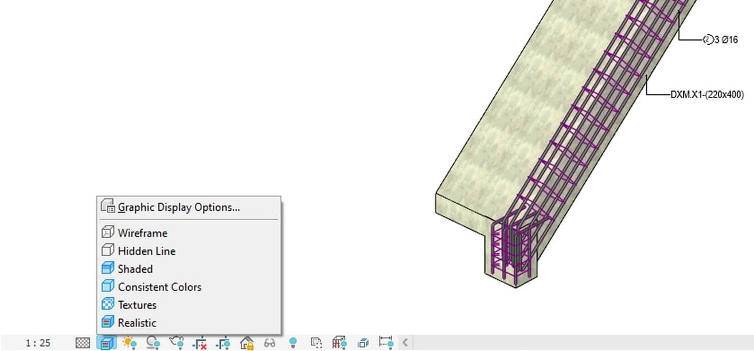Select the 'DXM.X1-(220x400)' beam tag

point(707,94)
